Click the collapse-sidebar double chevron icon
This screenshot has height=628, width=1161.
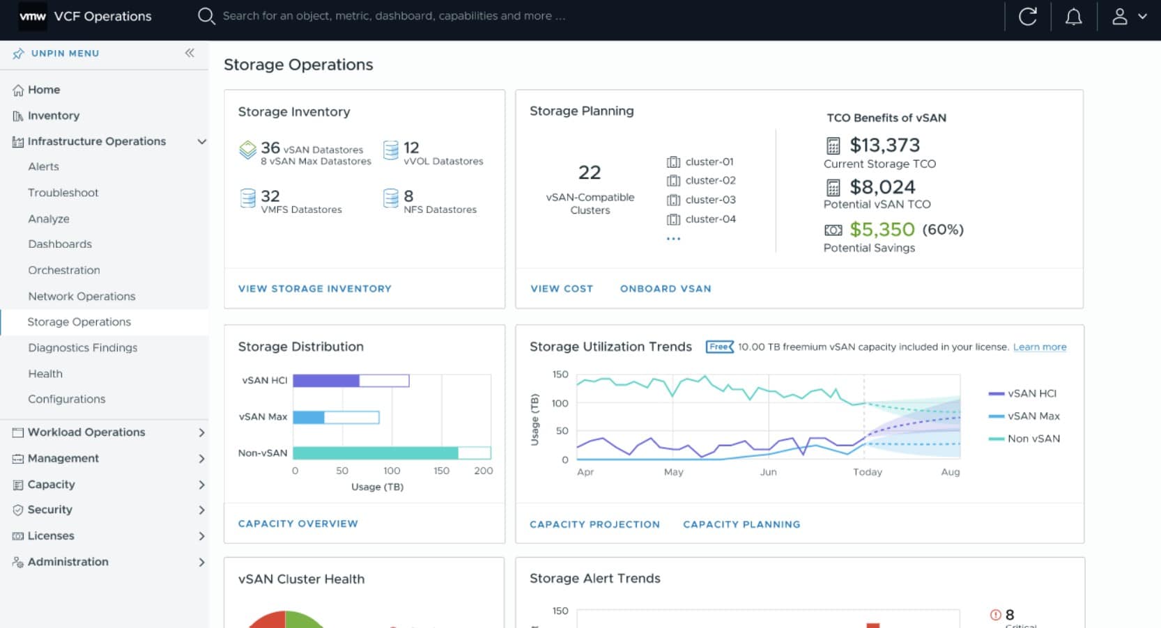pyautogui.click(x=189, y=52)
